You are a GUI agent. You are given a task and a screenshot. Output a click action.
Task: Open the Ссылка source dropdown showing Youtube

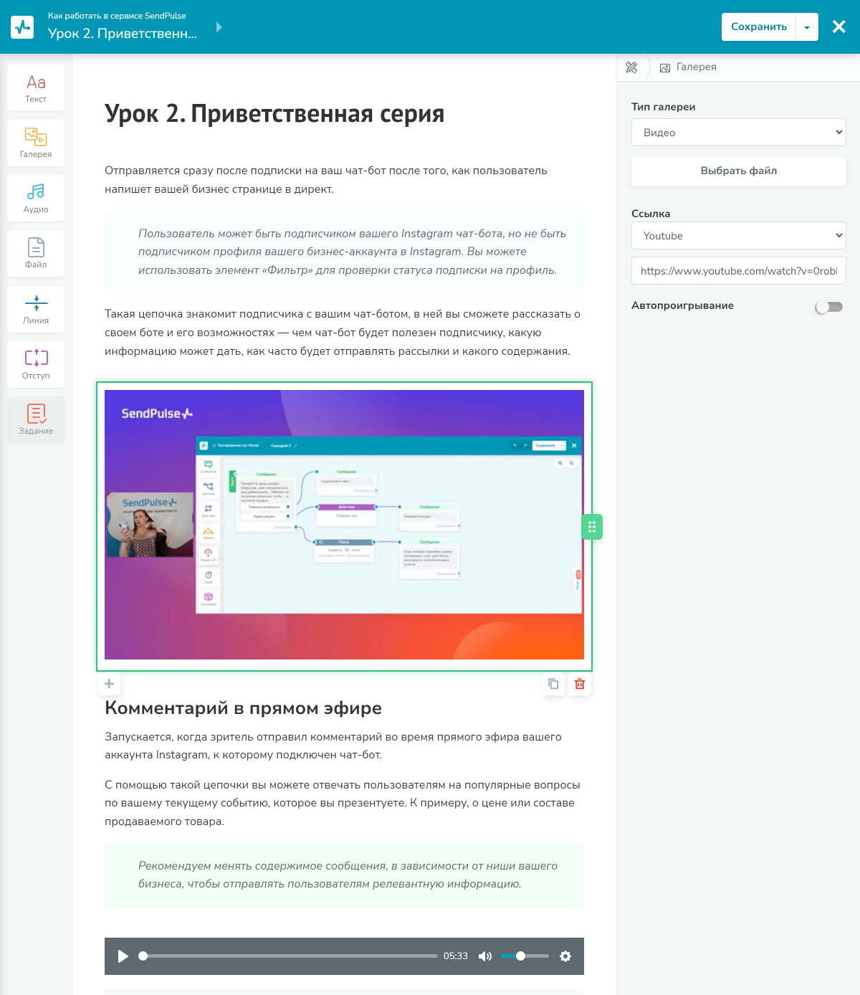[738, 235]
